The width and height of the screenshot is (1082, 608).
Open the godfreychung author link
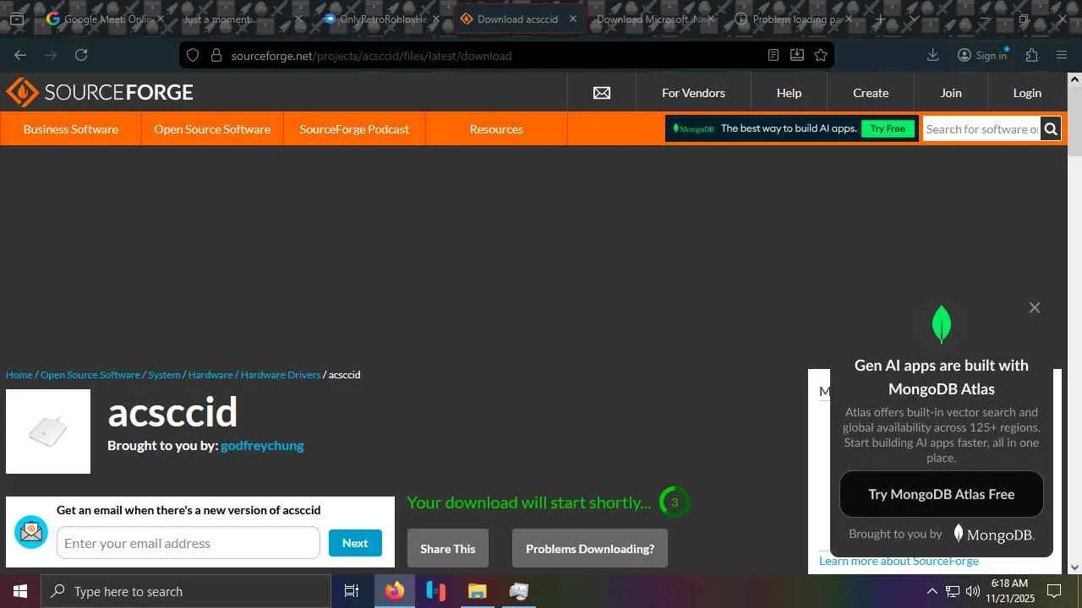coord(262,445)
